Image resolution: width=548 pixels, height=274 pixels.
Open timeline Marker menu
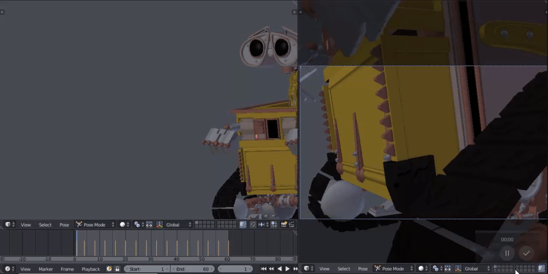click(x=45, y=269)
